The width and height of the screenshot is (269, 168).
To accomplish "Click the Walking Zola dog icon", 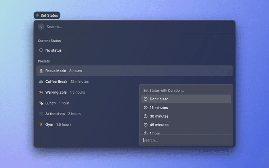I will (x=41, y=92).
